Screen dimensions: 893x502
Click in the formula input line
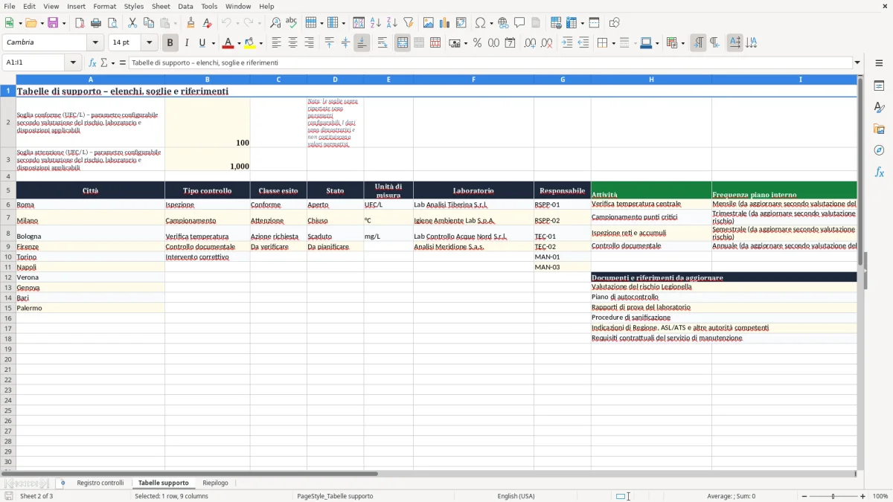(x=490, y=63)
